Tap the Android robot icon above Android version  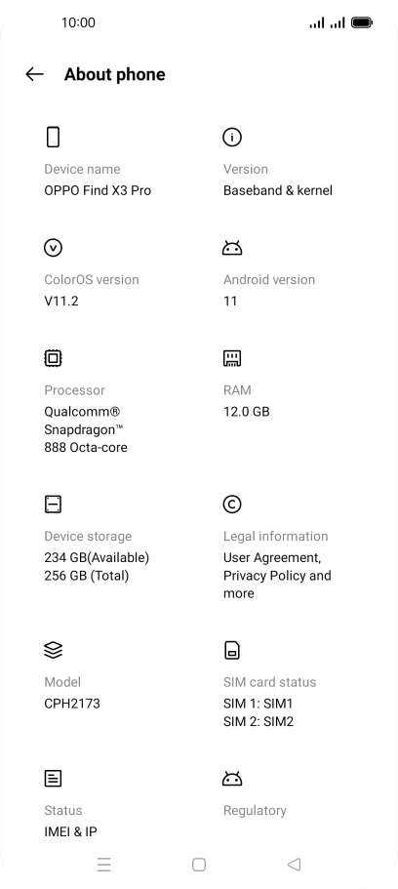pos(232,248)
